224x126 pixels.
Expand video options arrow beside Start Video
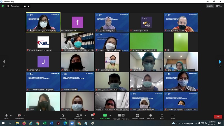click(24, 115)
